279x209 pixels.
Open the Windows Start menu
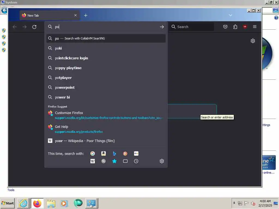point(7,203)
